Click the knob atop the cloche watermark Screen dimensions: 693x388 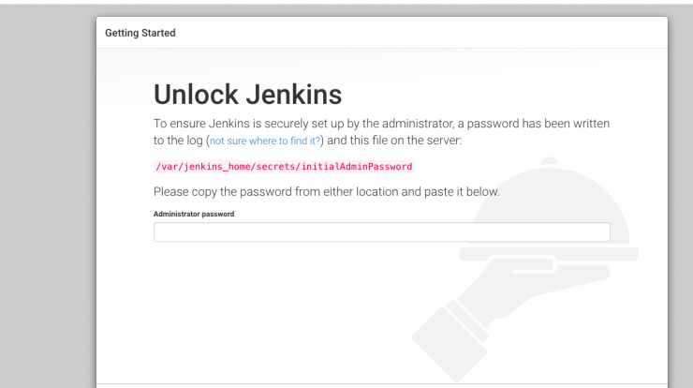tap(550, 161)
